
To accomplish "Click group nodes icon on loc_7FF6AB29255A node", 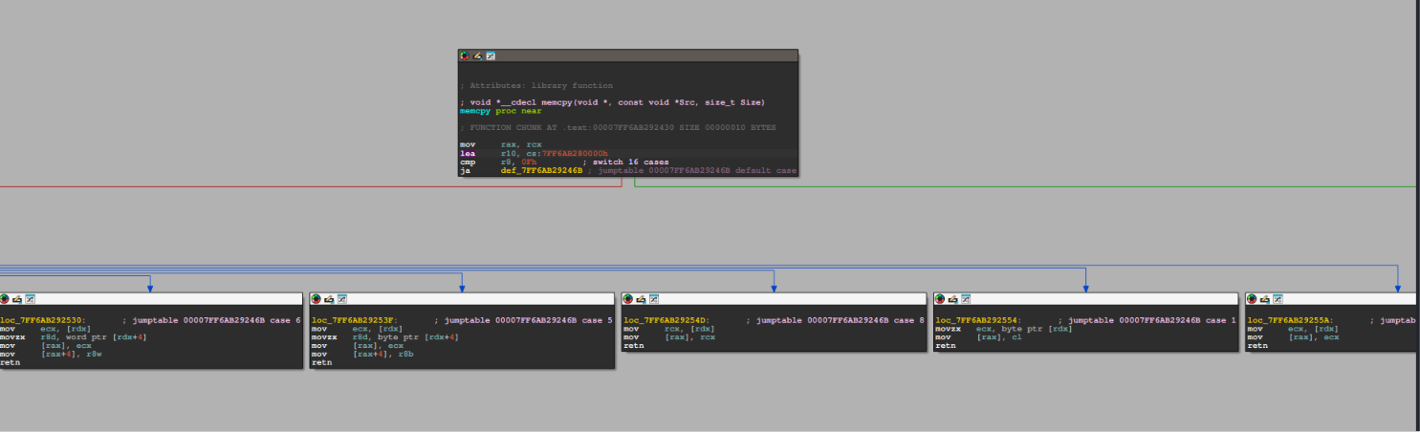I will pos(1278,299).
